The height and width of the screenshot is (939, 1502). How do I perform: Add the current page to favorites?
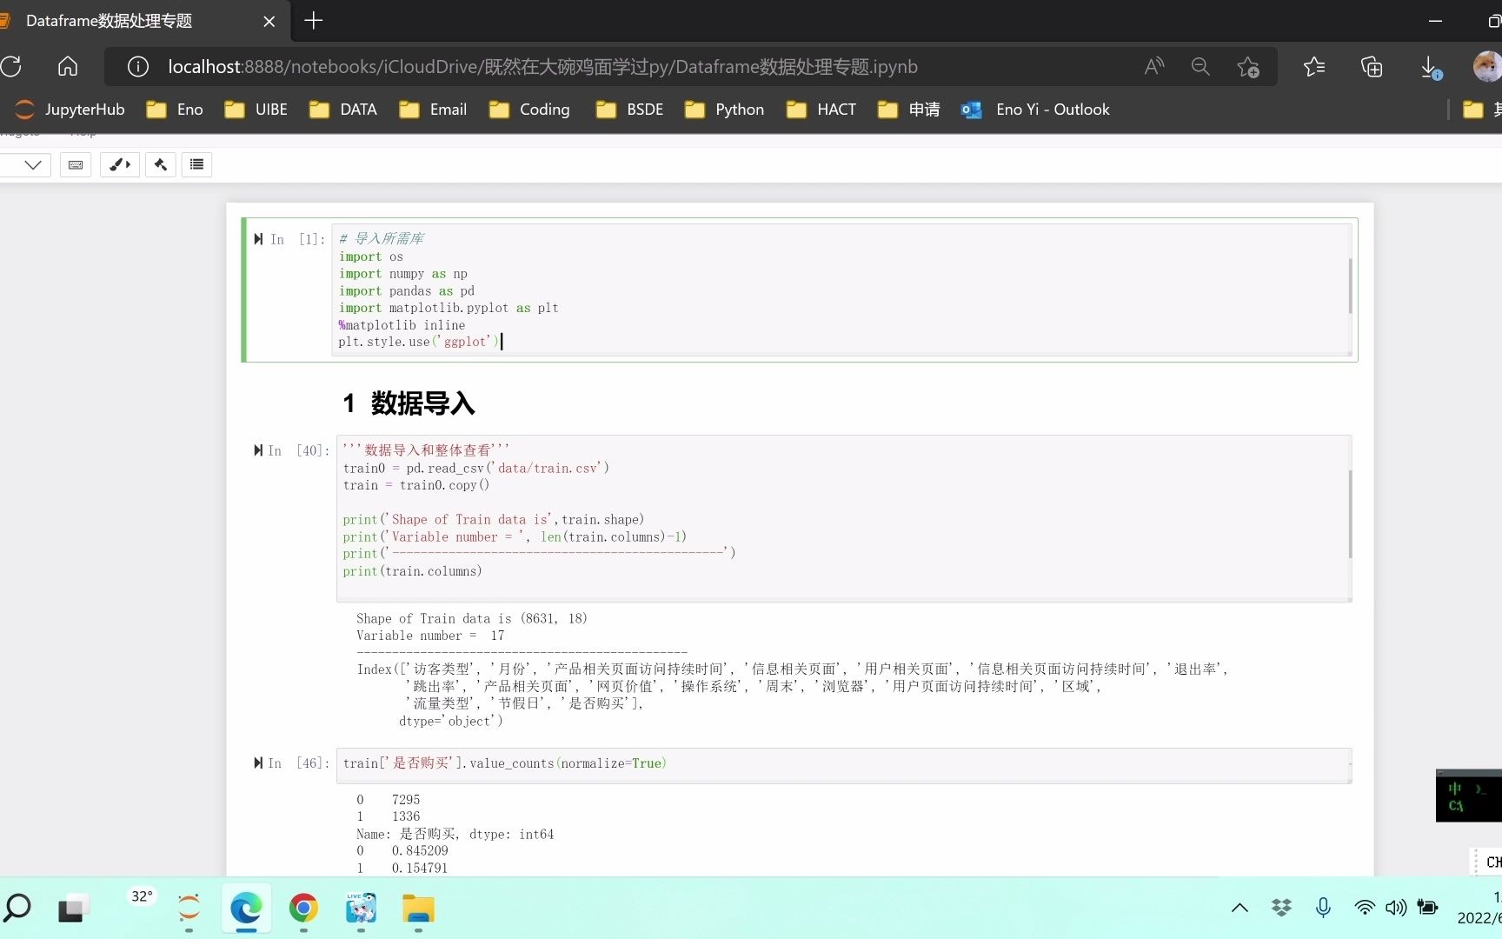pos(1249,66)
